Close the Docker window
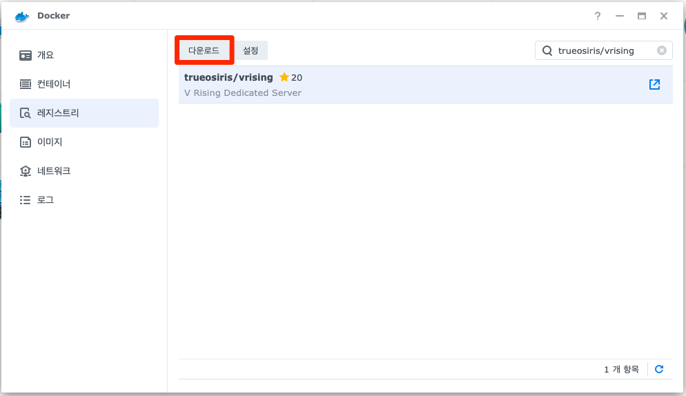This screenshot has height=396, width=686. [664, 16]
